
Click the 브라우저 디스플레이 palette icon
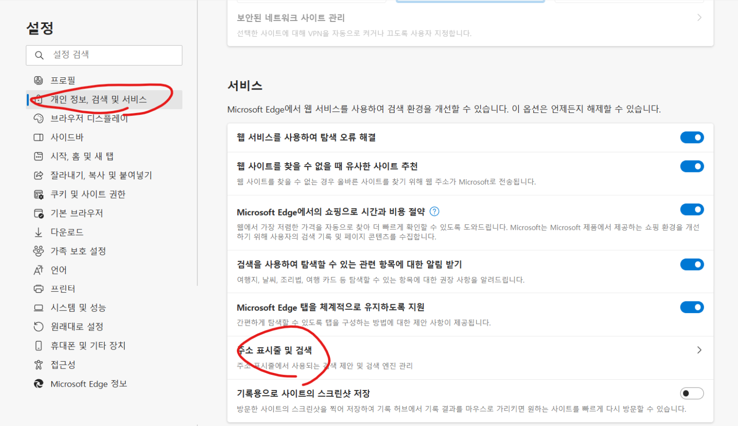(x=39, y=118)
